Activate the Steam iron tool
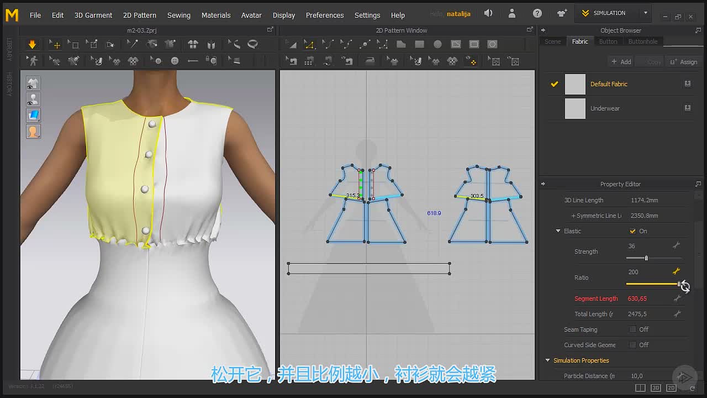The height and width of the screenshot is (398, 707). (370, 61)
